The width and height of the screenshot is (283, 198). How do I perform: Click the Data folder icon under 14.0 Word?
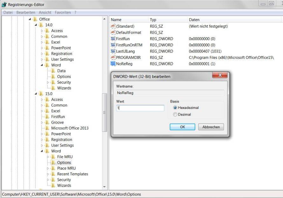pyautogui.click(x=53, y=71)
